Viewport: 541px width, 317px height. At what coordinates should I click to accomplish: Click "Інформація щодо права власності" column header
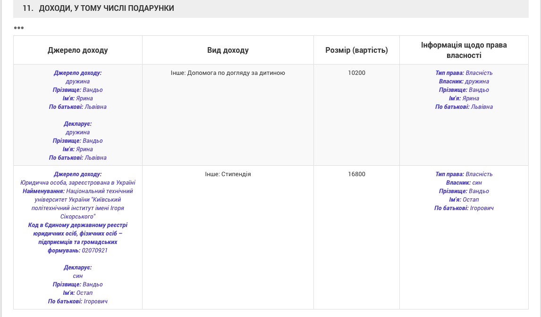click(464, 50)
